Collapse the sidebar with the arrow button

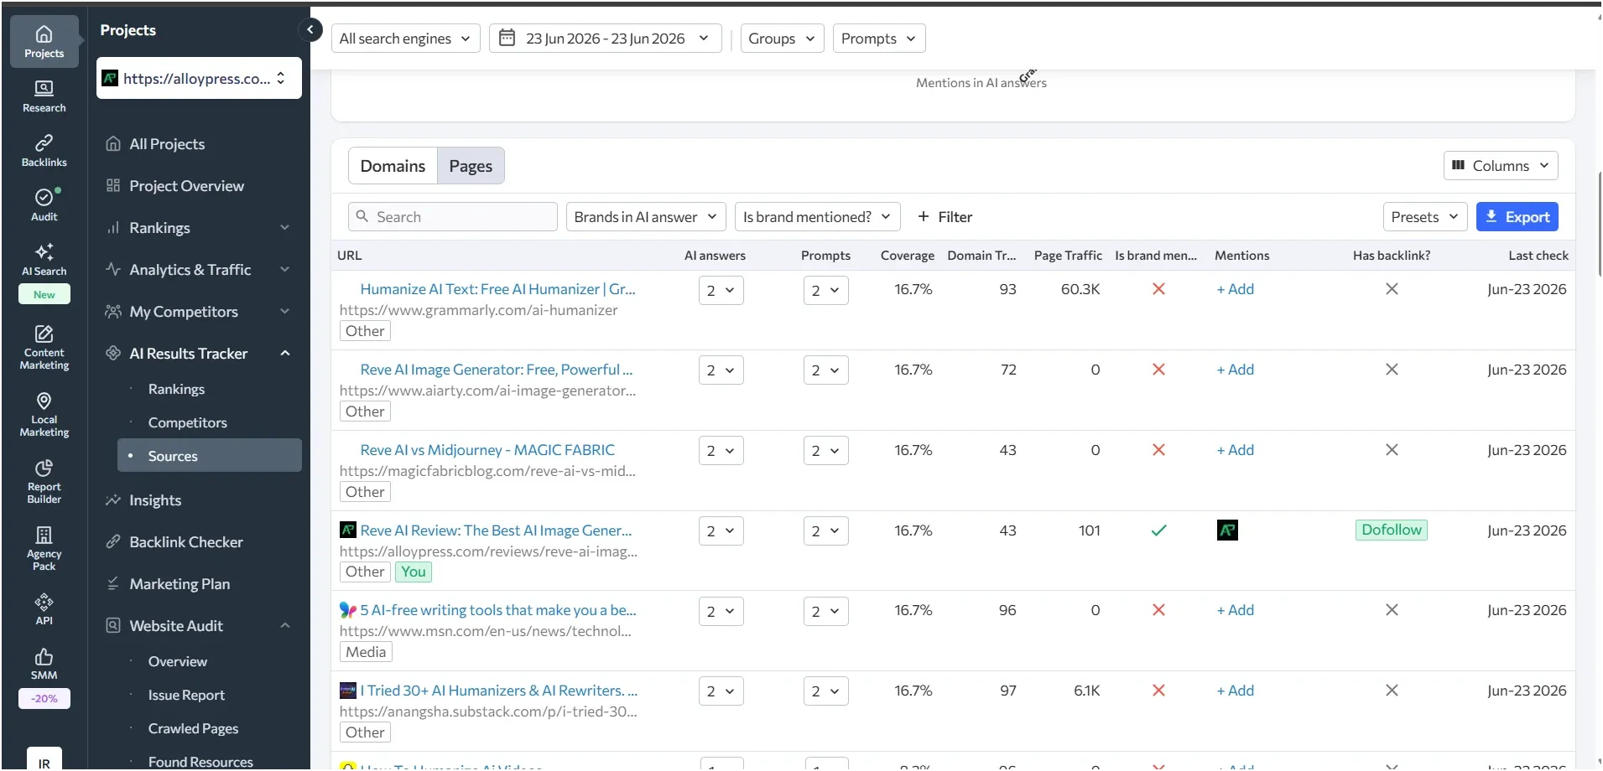310,30
